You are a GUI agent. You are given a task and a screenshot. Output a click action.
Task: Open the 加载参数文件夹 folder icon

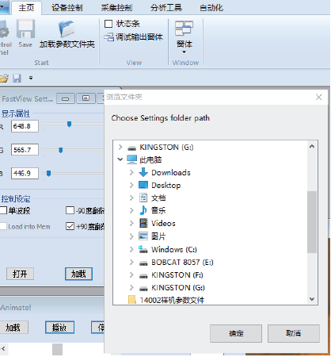click(x=67, y=29)
